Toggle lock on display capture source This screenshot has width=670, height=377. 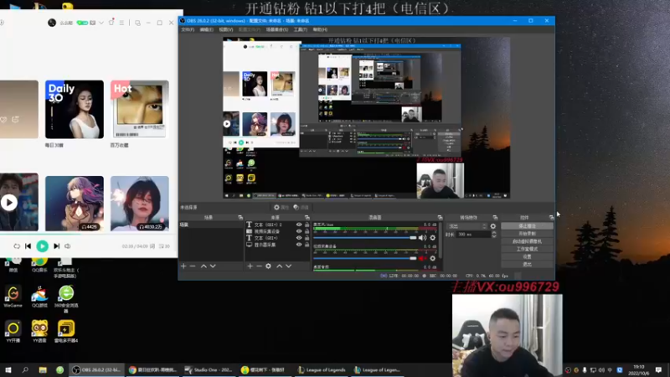pos(307,245)
